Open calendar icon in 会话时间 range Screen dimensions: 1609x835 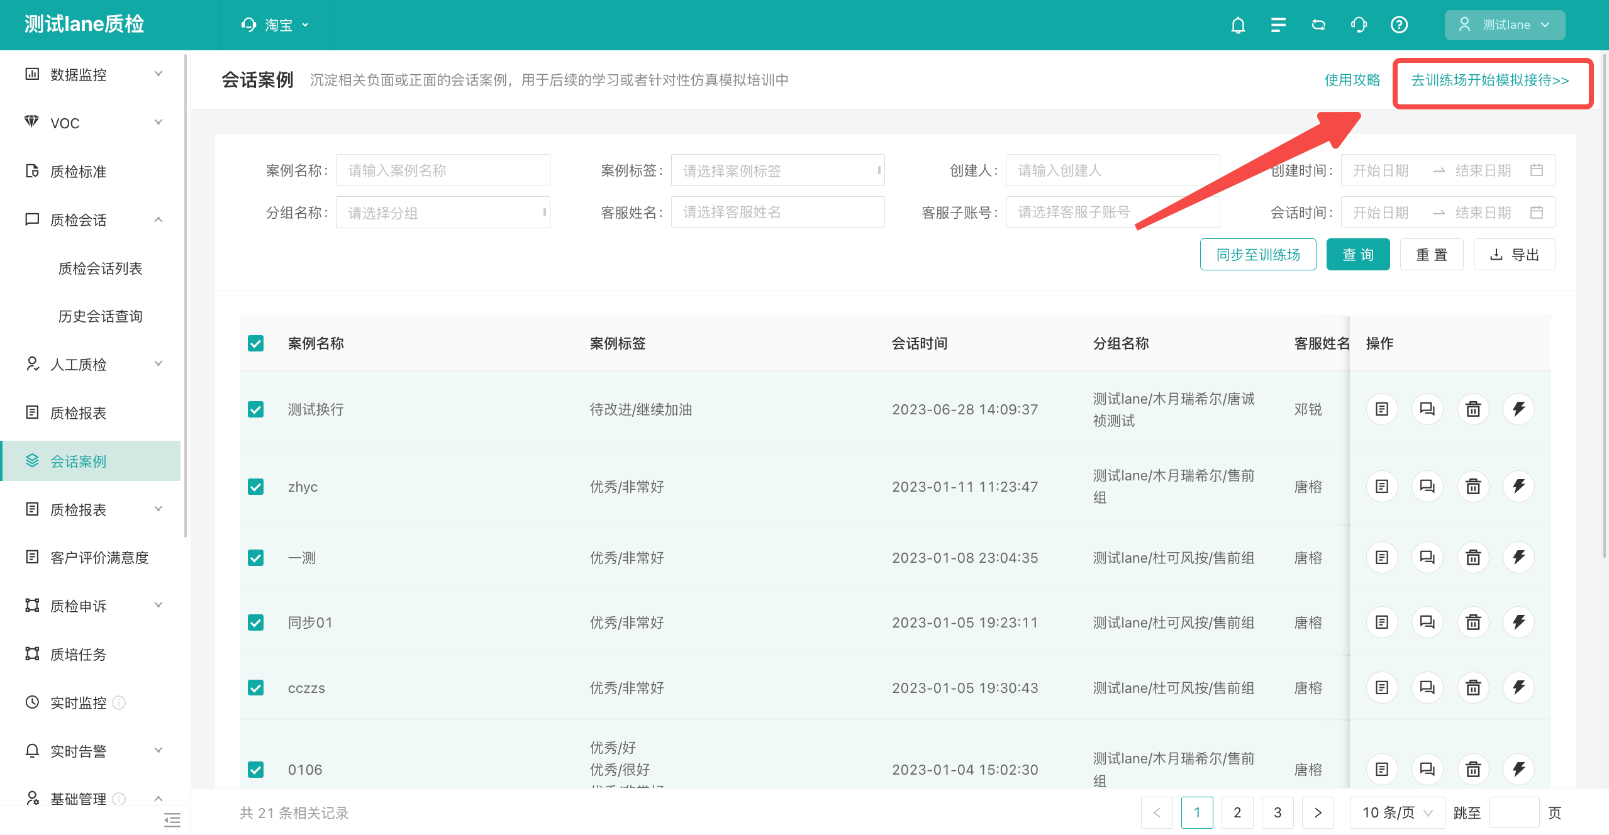pyautogui.click(x=1537, y=212)
